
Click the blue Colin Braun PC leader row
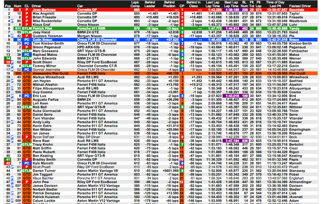165,40
